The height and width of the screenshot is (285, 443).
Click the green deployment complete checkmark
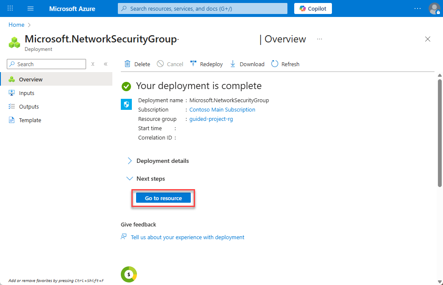[126, 87]
